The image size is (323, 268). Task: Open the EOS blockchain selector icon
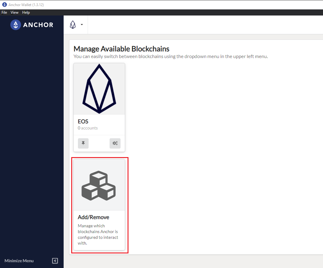(73, 25)
